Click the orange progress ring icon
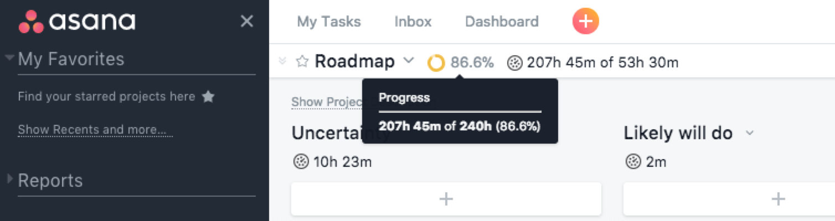Screen dimensions: 835x221 tap(436, 62)
